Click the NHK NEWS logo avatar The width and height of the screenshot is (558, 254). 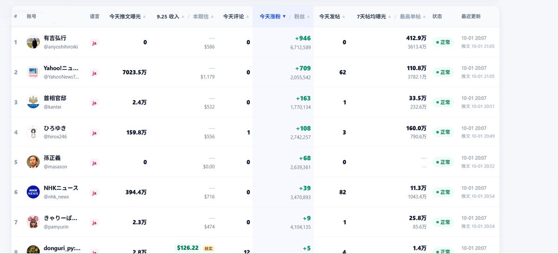[x=33, y=192]
